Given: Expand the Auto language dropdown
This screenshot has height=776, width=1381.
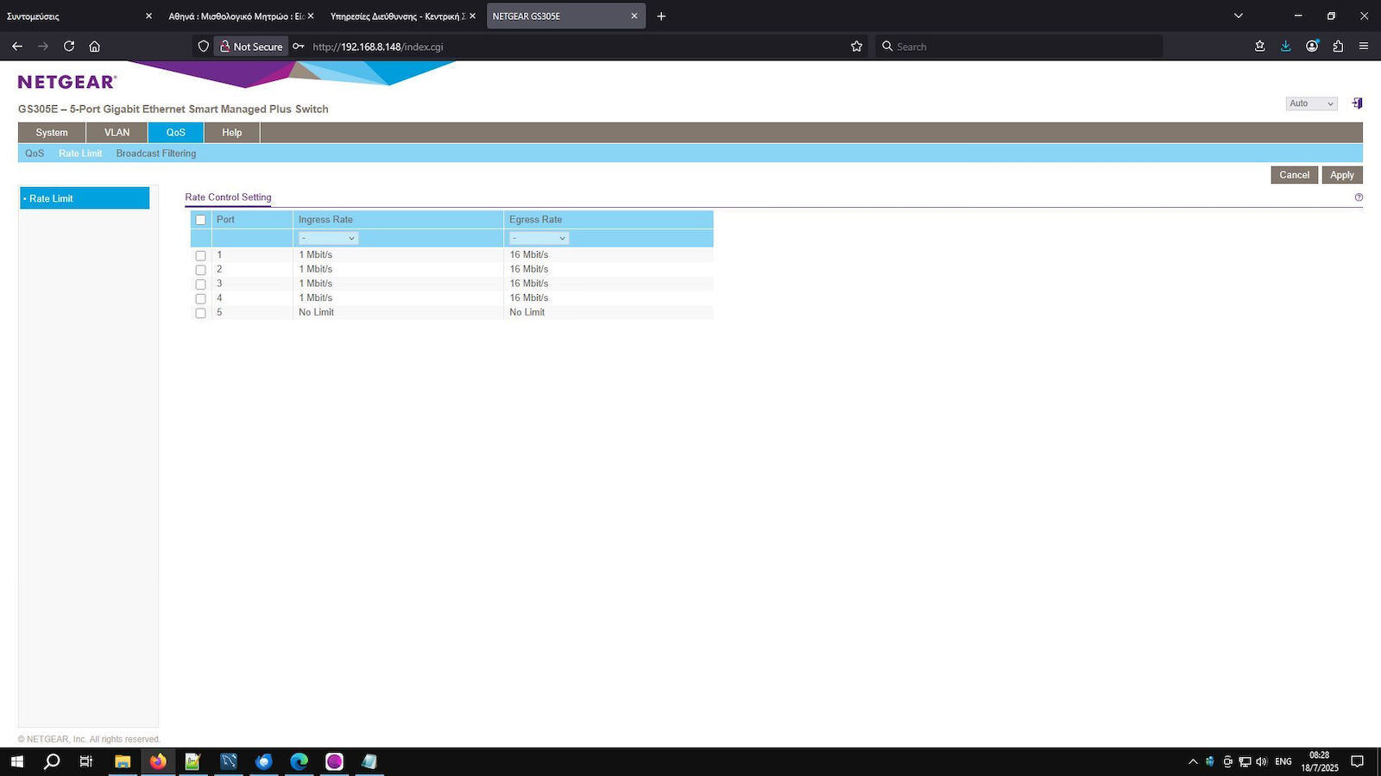Looking at the screenshot, I should (x=1310, y=103).
